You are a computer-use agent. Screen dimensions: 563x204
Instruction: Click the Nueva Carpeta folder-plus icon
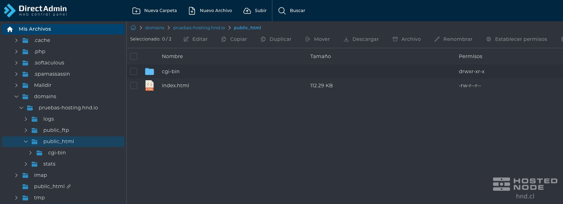click(x=136, y=11)
